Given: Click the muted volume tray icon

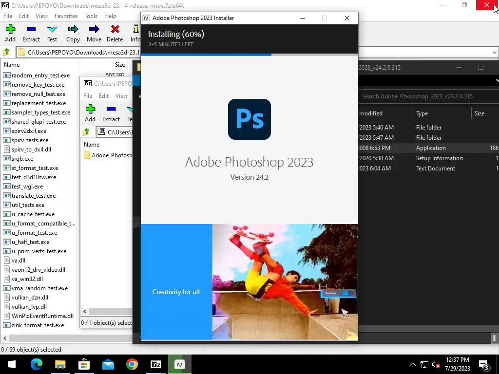Looking at the screenshot, I should [x=436, y=364].
